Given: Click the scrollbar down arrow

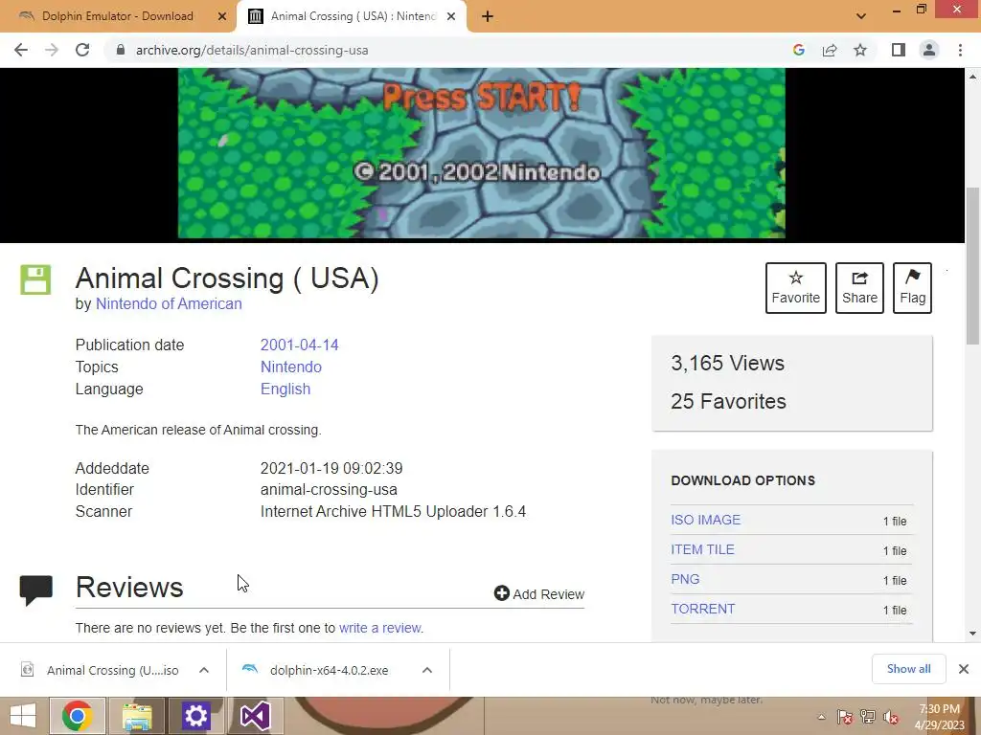Looking at the screenshot, I should (972, 634).
